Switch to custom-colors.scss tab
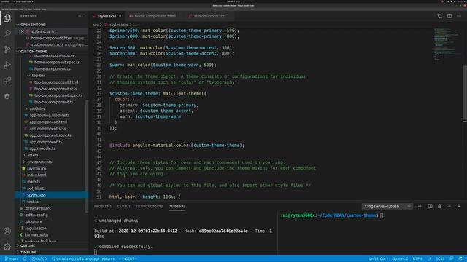The image size is (467, 262). pyautogui.click(x=209, y=16)
